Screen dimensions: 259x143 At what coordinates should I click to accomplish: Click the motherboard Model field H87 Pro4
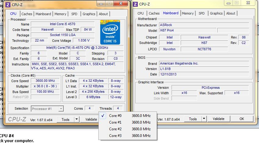[x=188, y=30]
